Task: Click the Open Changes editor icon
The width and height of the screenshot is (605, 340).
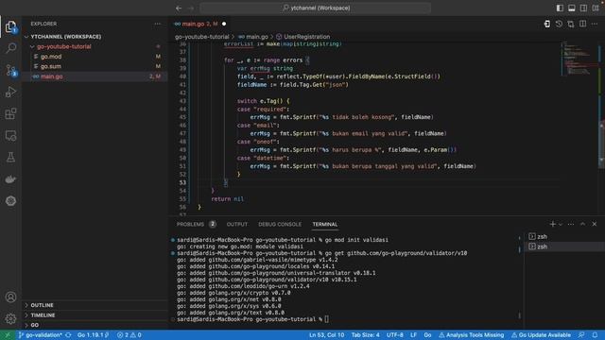Action: click(x=547, y=24)
